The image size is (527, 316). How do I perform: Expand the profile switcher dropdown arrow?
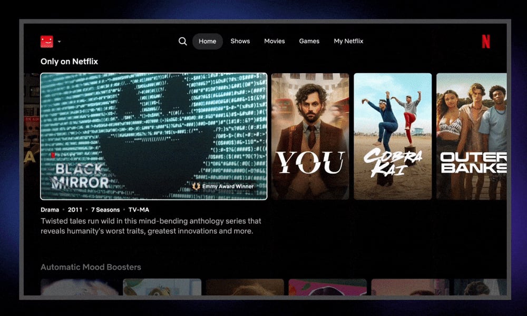(x=59, y=42)
